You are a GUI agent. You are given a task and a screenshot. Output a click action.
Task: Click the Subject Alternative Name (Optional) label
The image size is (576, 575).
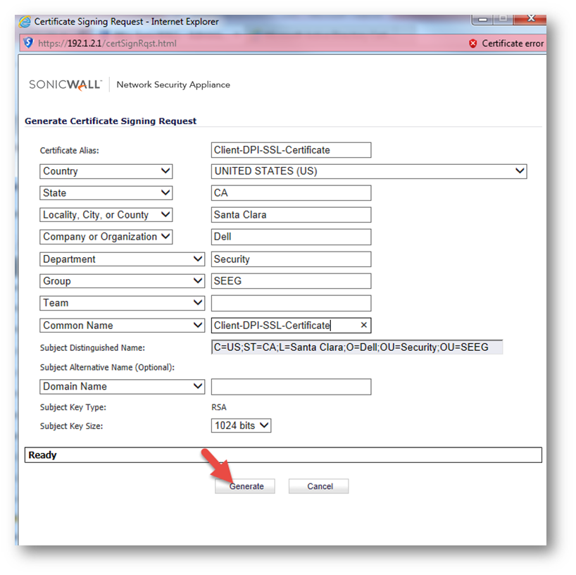(107, 367)
